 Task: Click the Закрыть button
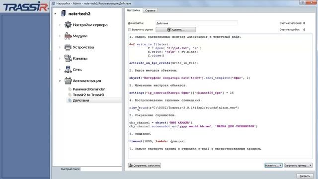click(305, 176)
